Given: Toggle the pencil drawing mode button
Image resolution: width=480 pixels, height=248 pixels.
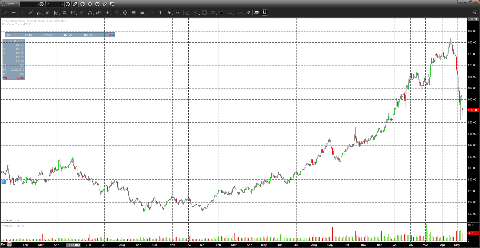Looking at the screenshot, I should 75,4.
